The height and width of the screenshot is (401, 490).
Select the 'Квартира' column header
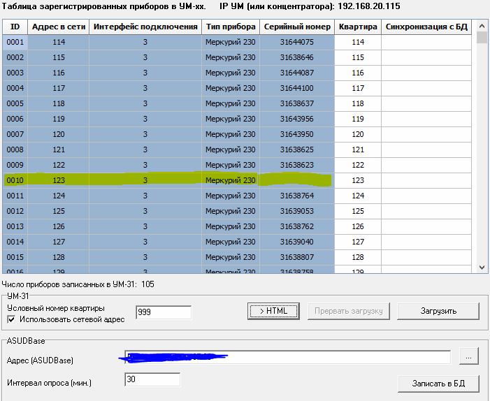tap(357, 27)
